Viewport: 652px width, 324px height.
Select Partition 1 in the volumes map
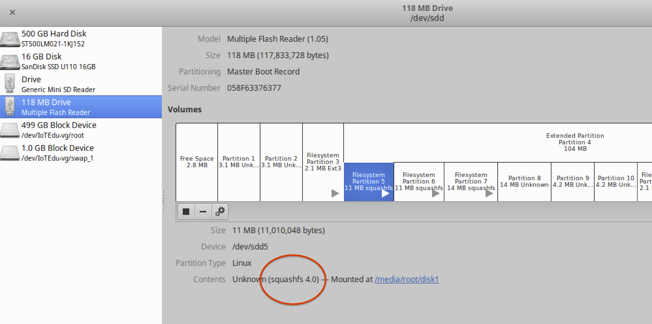[239, 162]
